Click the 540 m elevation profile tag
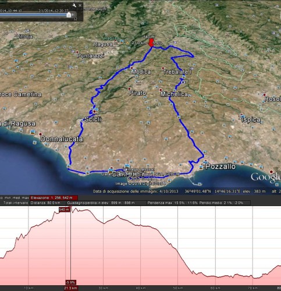 64,210
